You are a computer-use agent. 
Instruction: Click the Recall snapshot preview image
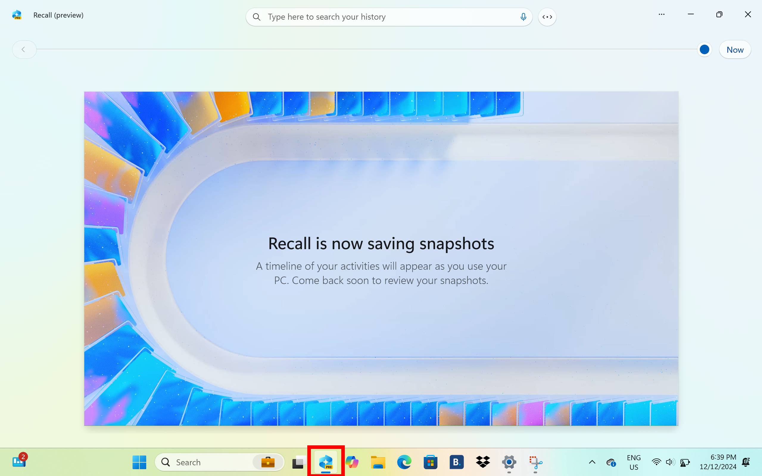click(x=381, y=258)
